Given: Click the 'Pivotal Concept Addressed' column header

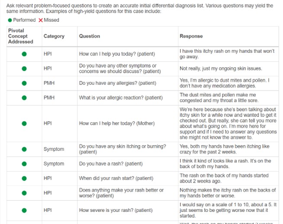Looking at the screenshot, I should 21,36.
